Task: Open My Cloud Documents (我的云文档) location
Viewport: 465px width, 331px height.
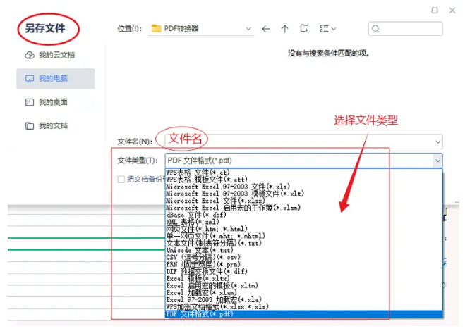Action: pos(50,55)
